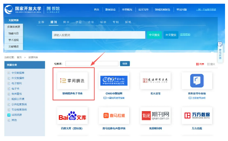This screenshot has height=141, width=228.
Task: Open 本馆概况 in top navigation
Action: pyautogui.click(x=127, y=10)
